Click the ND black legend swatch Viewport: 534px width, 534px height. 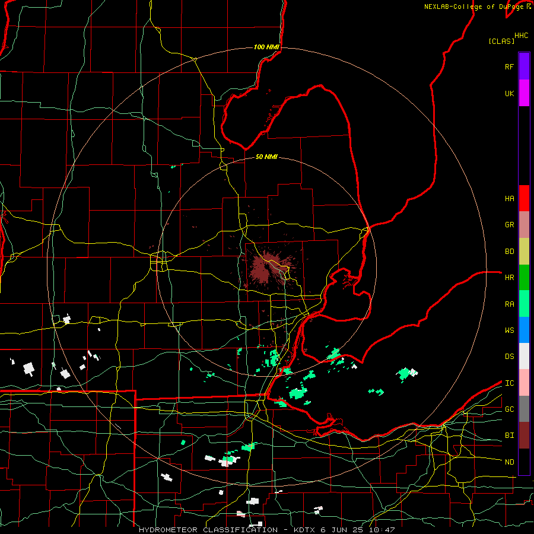(524, 462)
